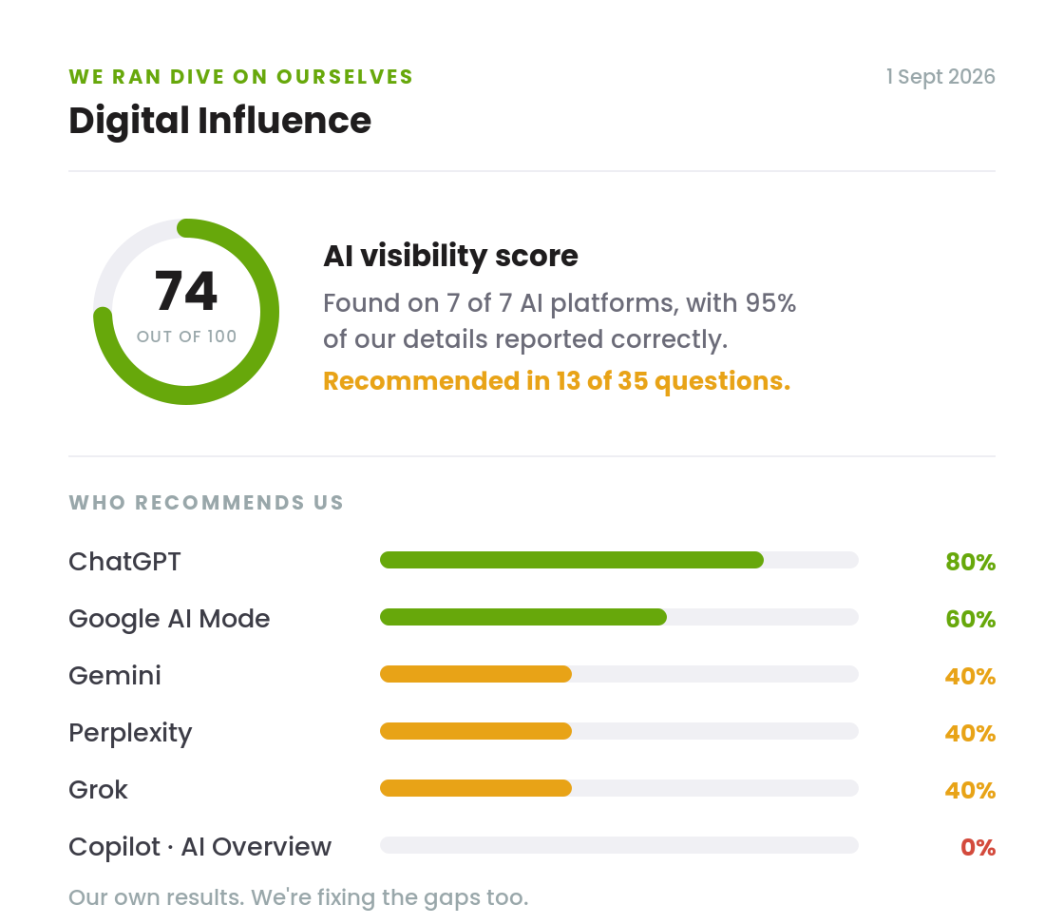Click the Google AI Mode progress bar
The height and width of the screenshot is (924, 1064).
tap(618, 617)
